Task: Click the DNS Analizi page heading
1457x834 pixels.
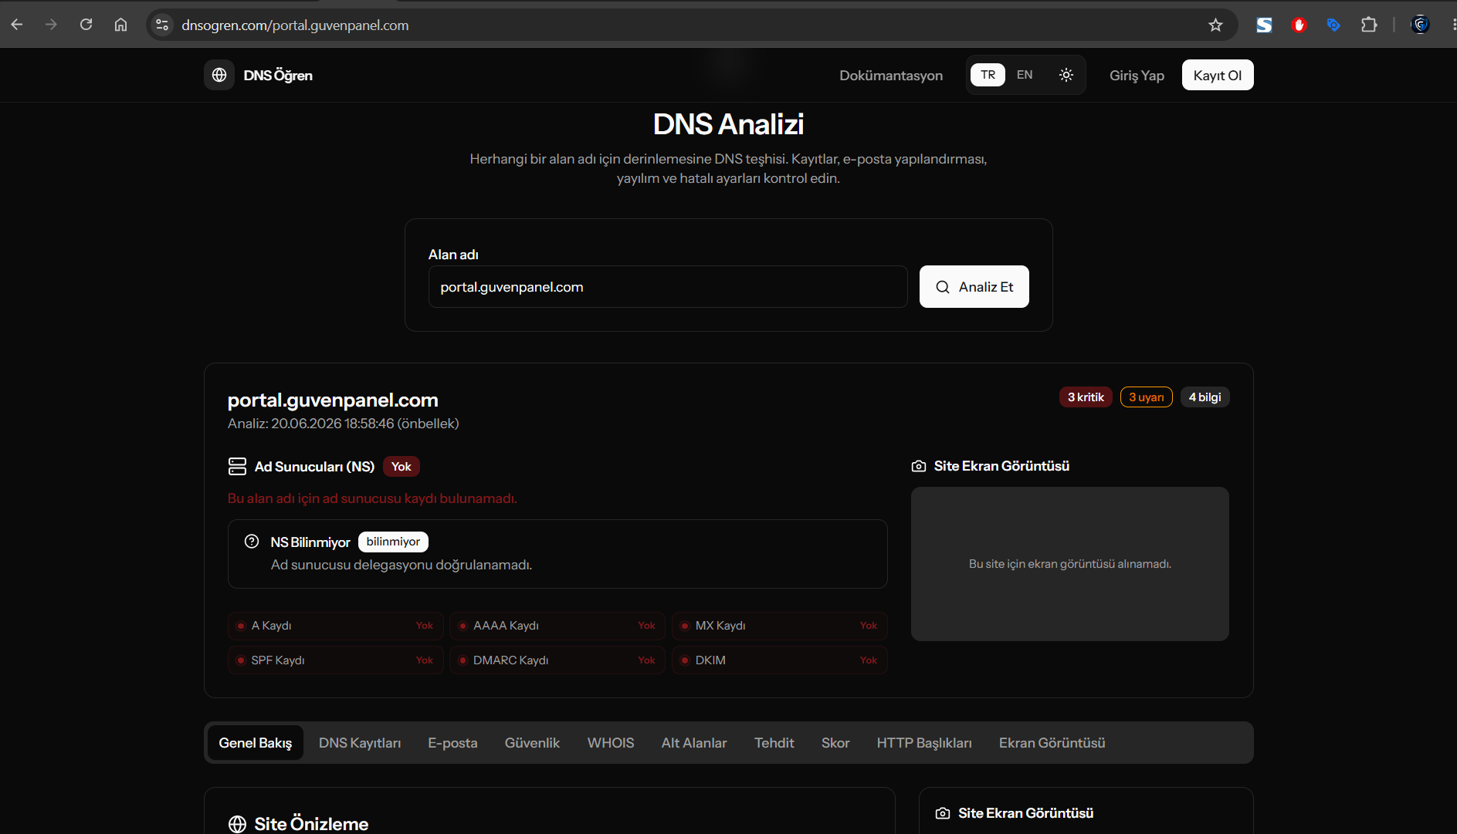Action: 728,124
